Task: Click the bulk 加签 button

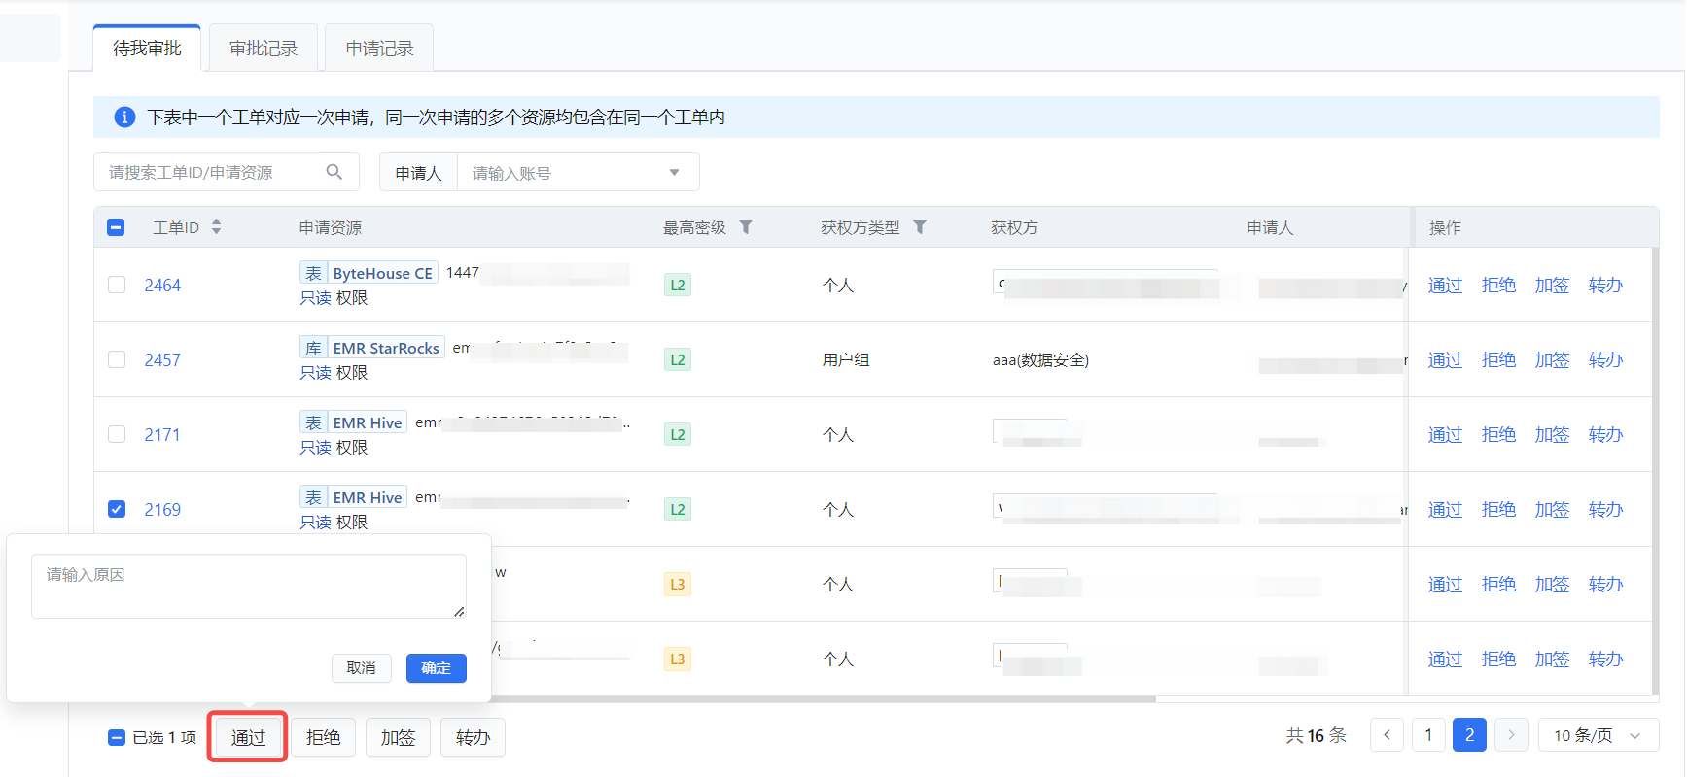Action: point(398,737)
